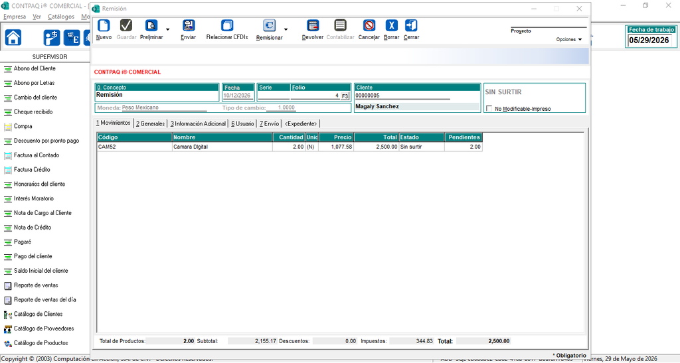Open Pago del cliente in sidebar
680x363 pixels.
(x=33, y=256)
